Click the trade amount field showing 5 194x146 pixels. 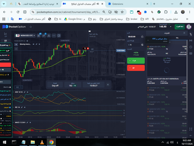(x=133, y=45)
